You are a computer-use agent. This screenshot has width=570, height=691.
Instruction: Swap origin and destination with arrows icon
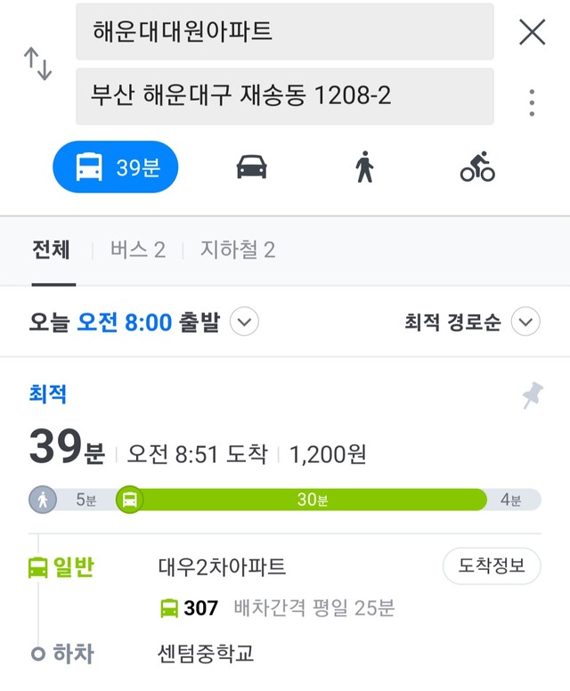(x=37, y=64)
